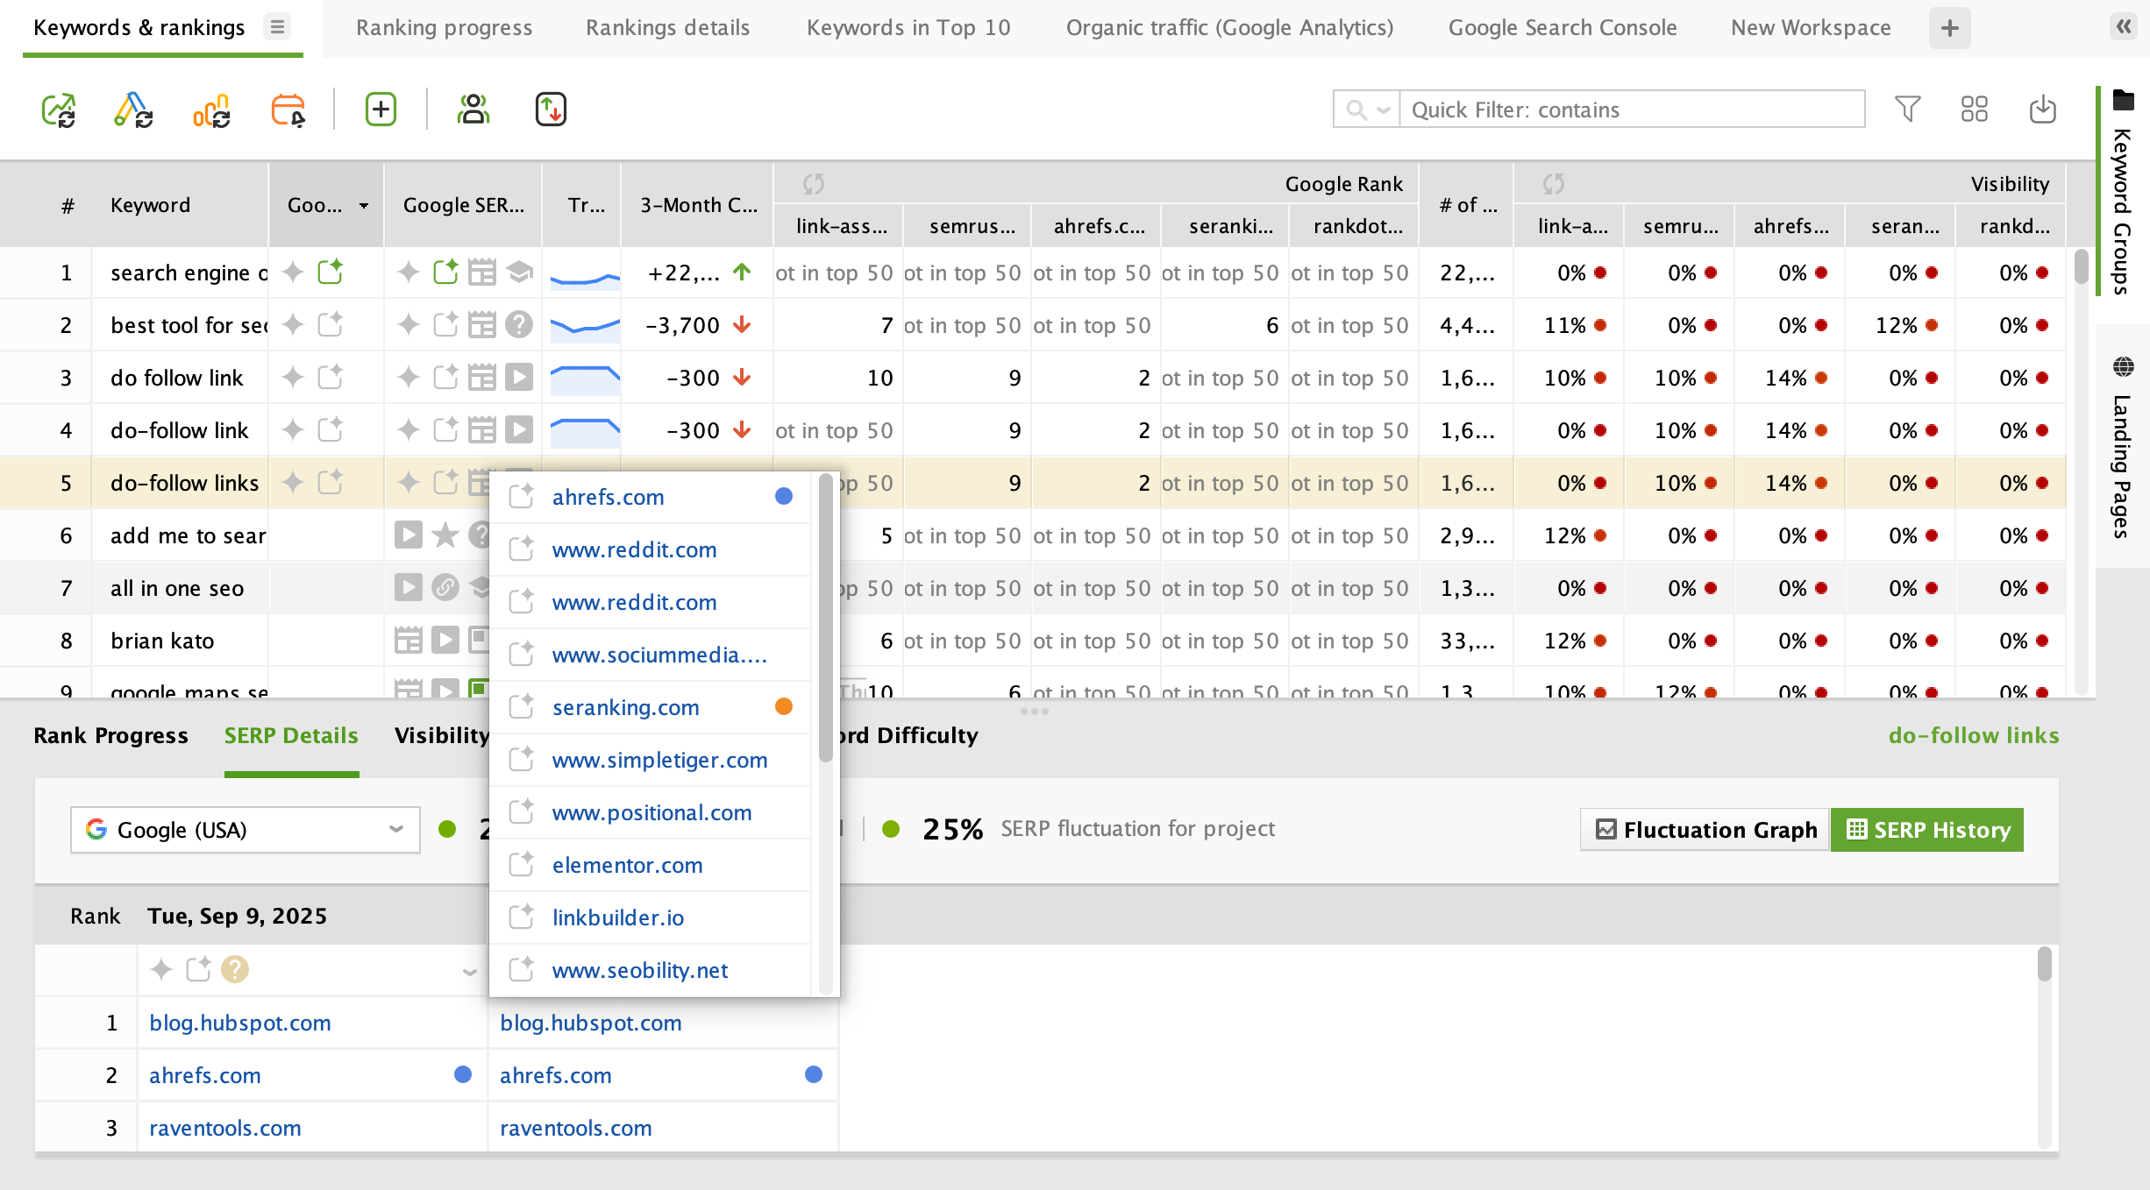Click the SERP History button
The width and height of the screenshot is (2150, 1190).
click(1927, 829)
